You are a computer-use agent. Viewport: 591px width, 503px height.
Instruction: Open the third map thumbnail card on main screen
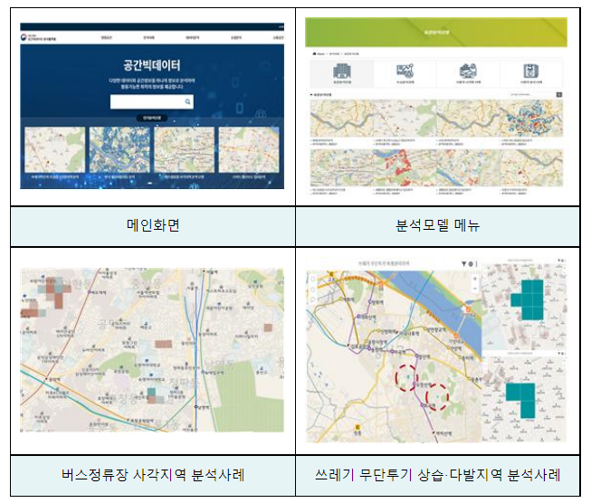click(184, 149)
